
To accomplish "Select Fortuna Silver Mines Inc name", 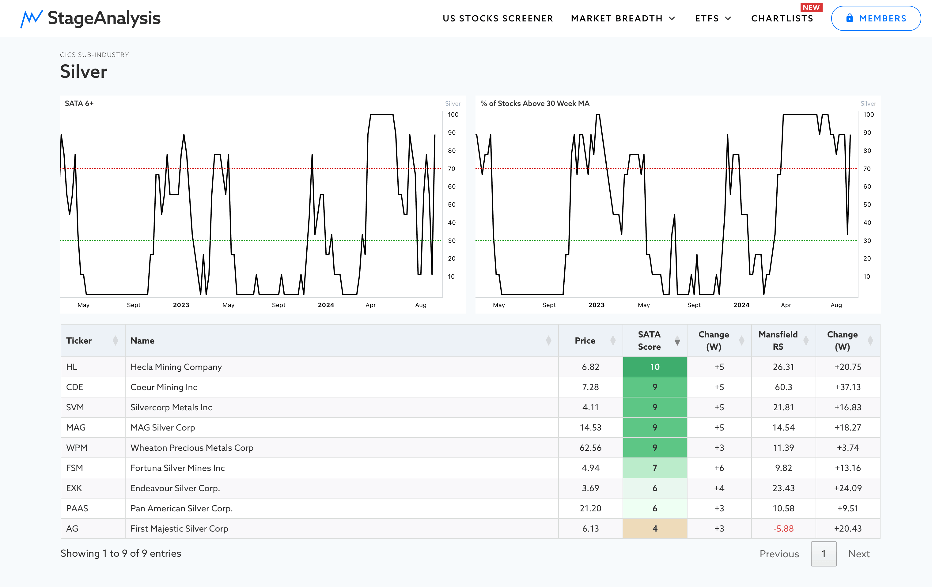I will tap(177, 468).
